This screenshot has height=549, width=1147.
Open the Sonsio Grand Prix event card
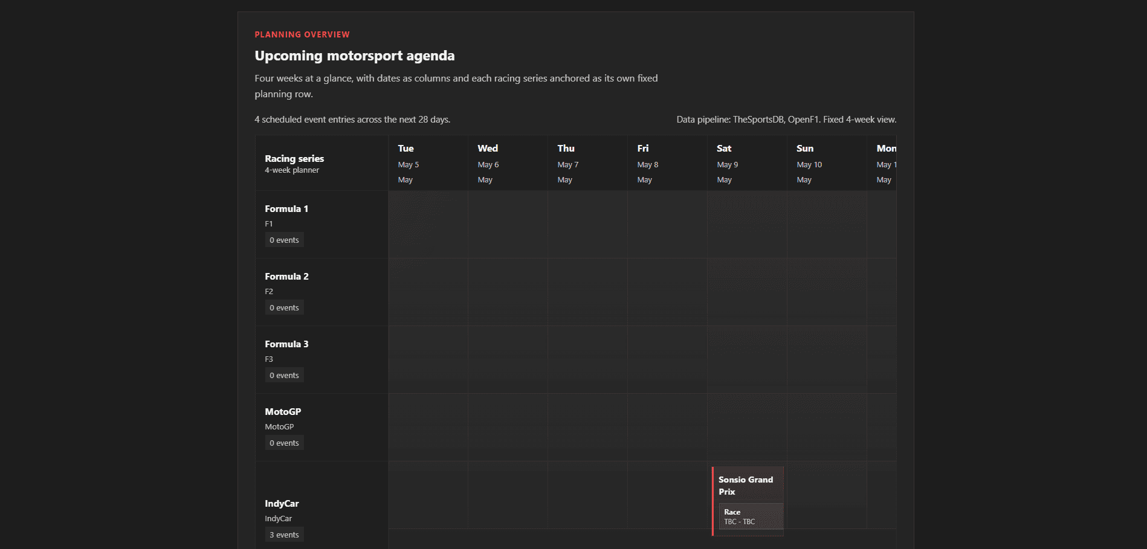pyautogui.click(x=748, y=501)
